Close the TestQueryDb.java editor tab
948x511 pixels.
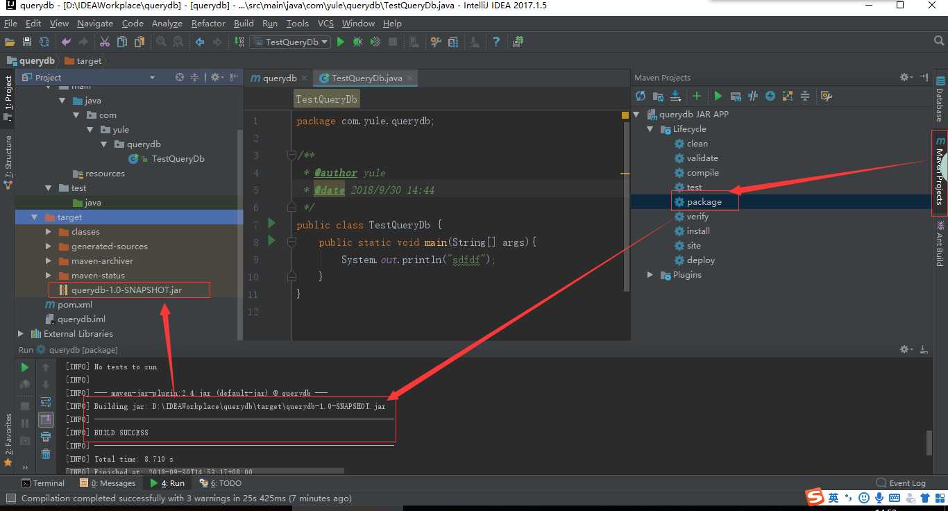[x=410, y=78]
